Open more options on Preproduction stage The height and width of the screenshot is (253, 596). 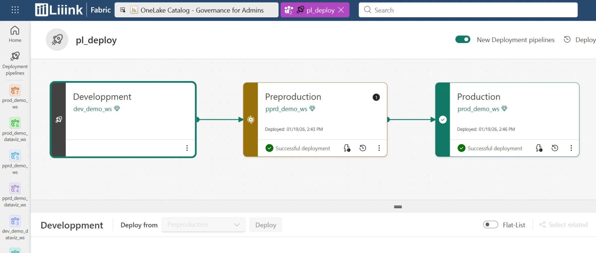(379, 148)
